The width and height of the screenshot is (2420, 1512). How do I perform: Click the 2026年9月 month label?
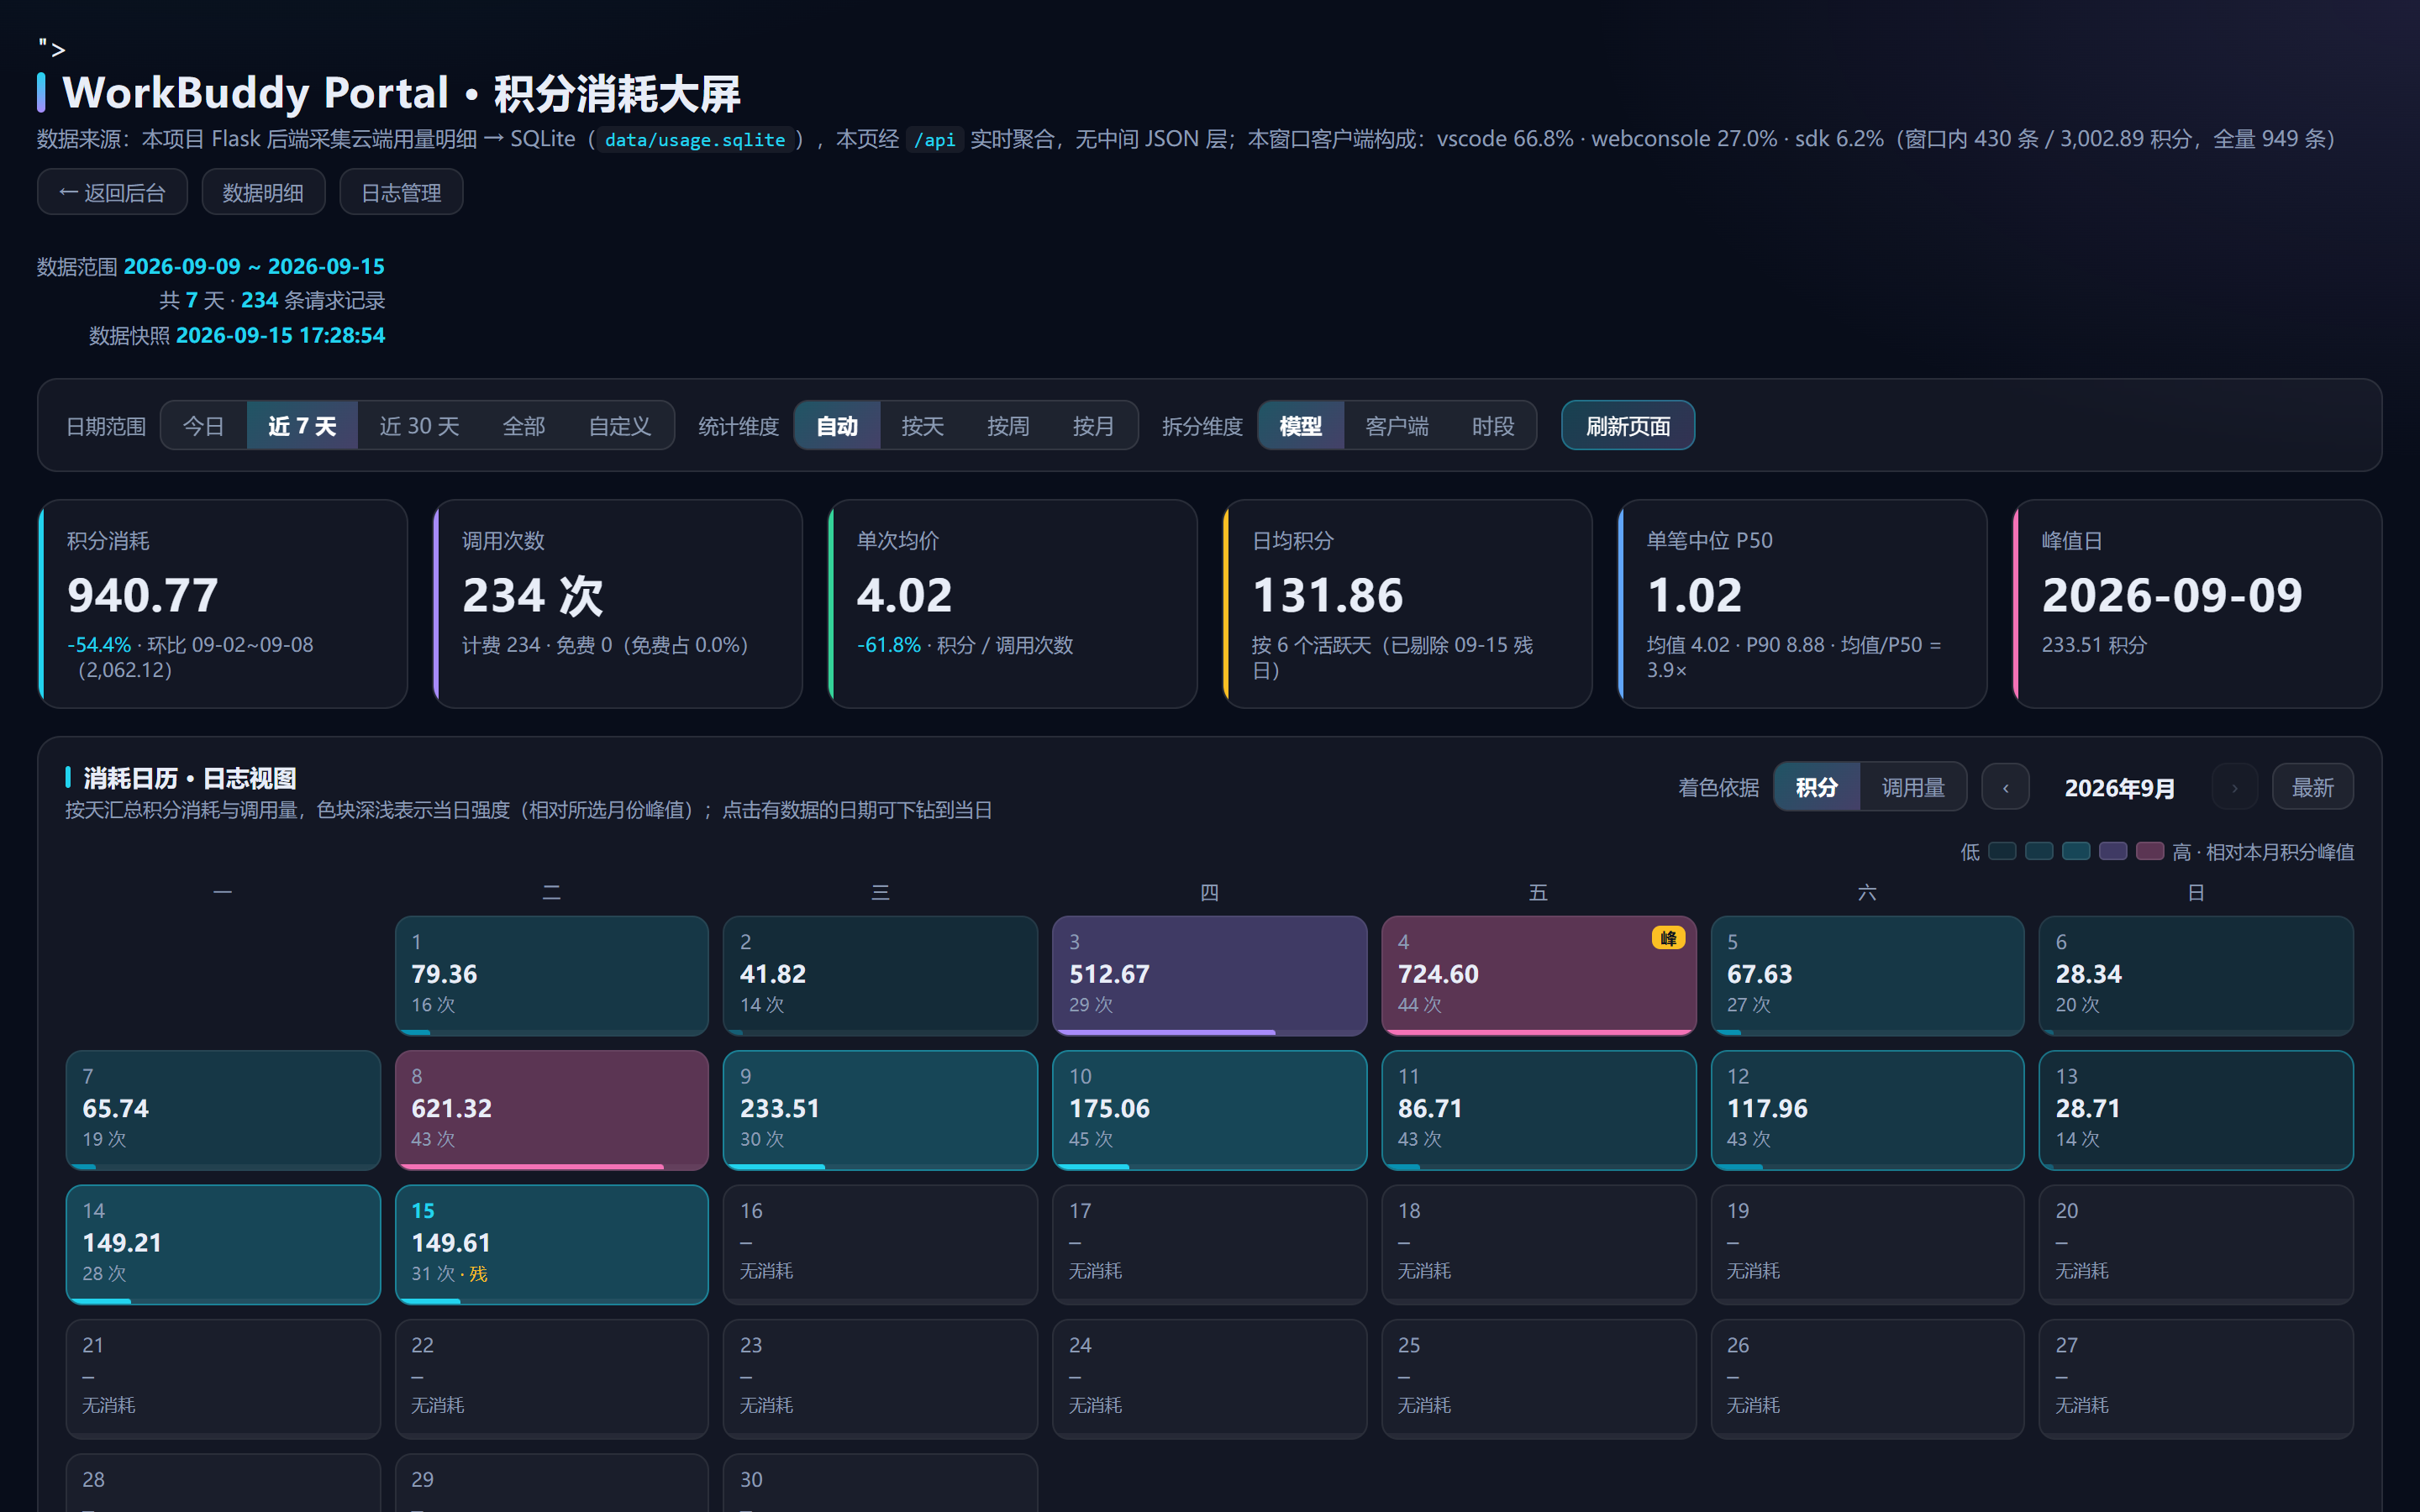[2119, 788]
